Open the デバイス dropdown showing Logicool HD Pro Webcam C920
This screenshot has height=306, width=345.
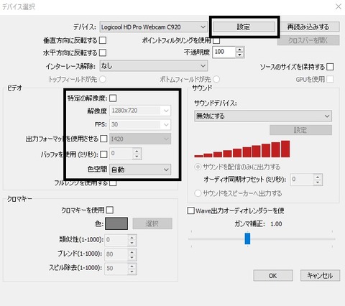[154, 27]
